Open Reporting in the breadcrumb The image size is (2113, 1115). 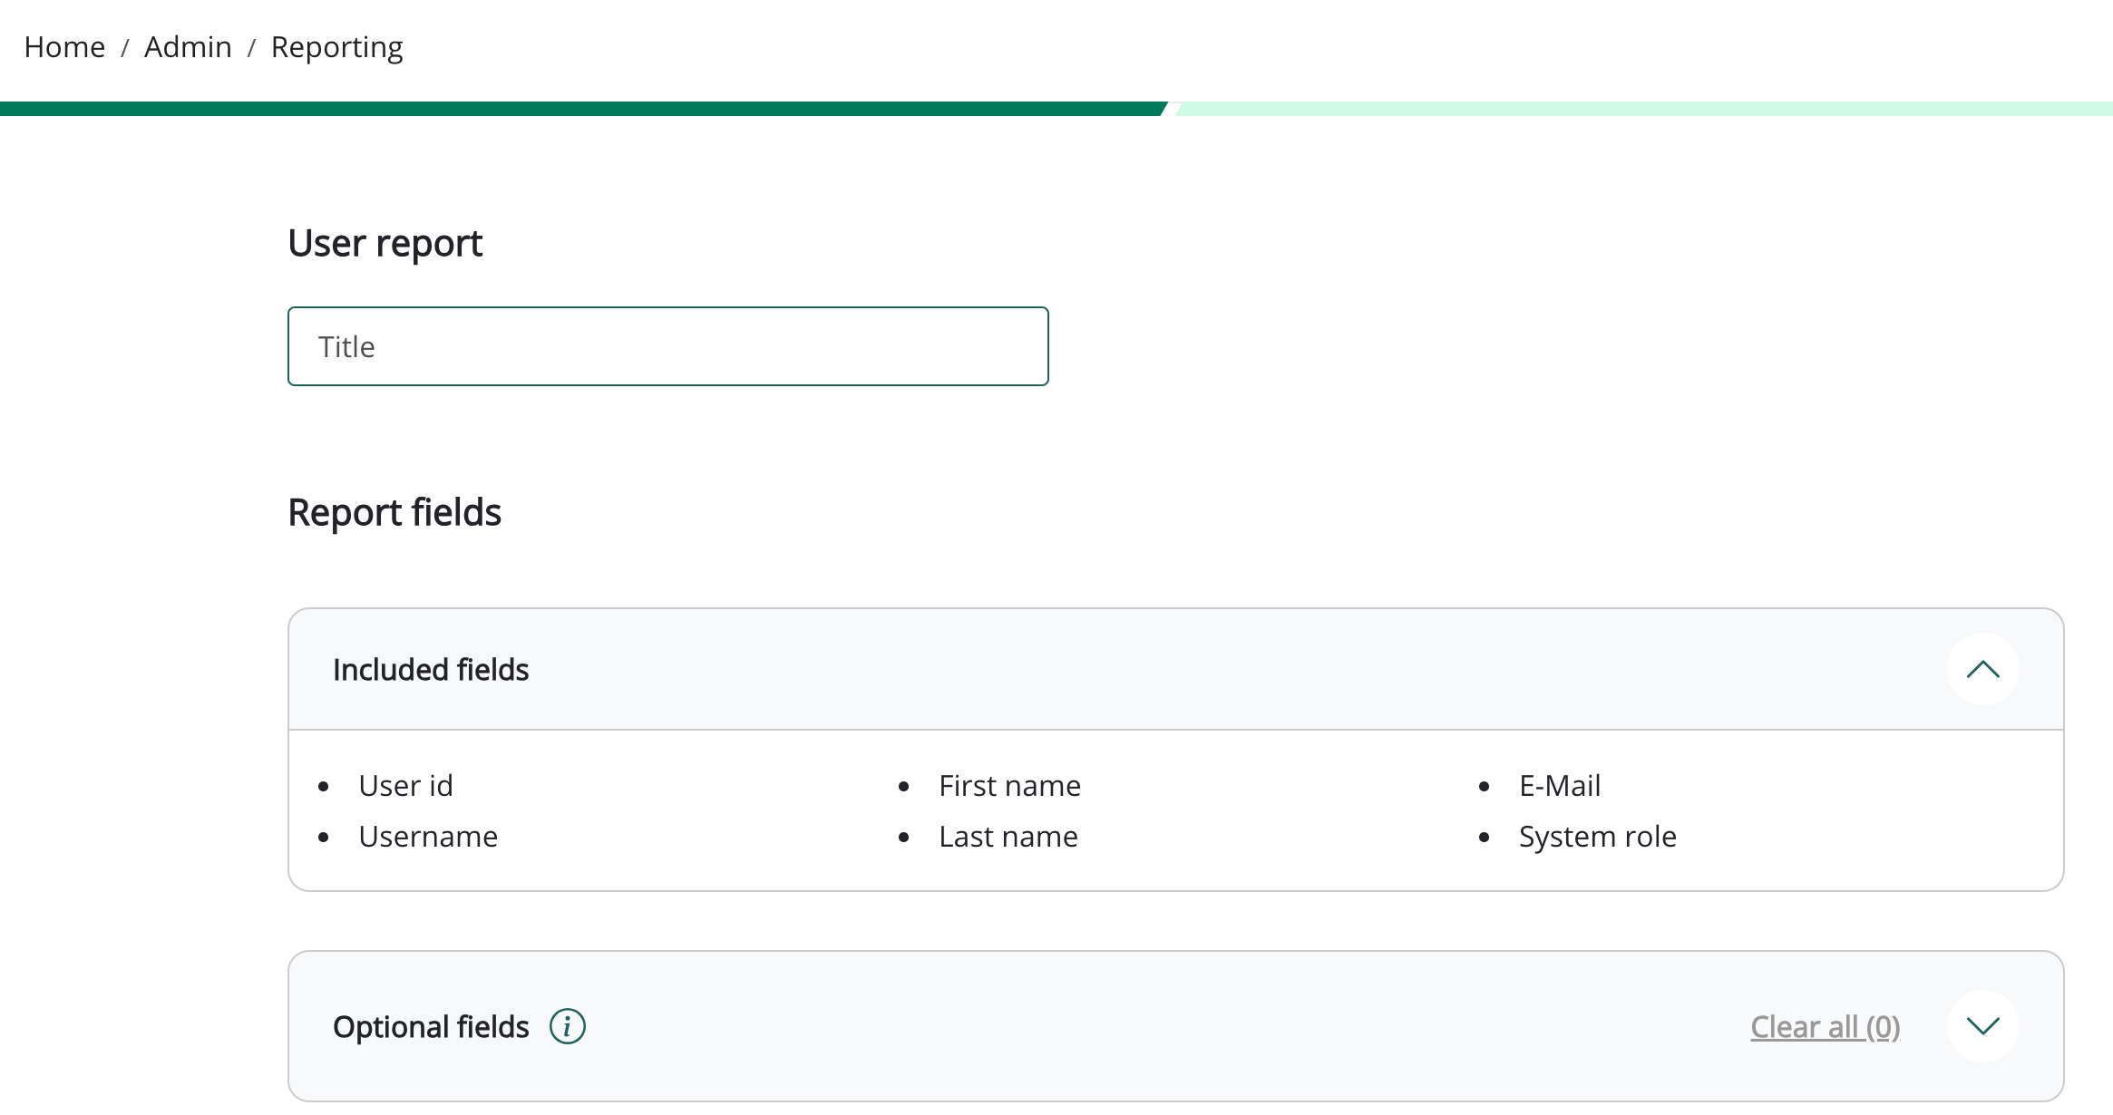(336, 47)
